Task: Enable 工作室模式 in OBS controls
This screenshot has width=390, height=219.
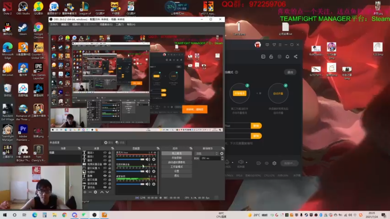Action: pyautogui.click(x=176, y=167)
